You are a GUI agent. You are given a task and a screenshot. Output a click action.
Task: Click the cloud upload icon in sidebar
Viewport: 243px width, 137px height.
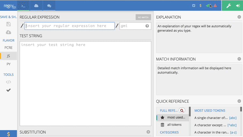click(8, 32)
